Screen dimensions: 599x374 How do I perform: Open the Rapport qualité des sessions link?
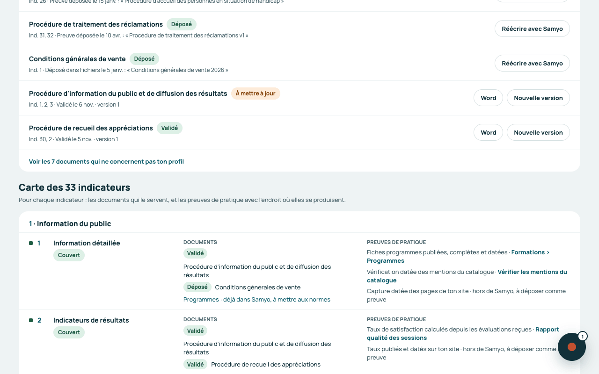pyautogui.click(x=463, y=334)
